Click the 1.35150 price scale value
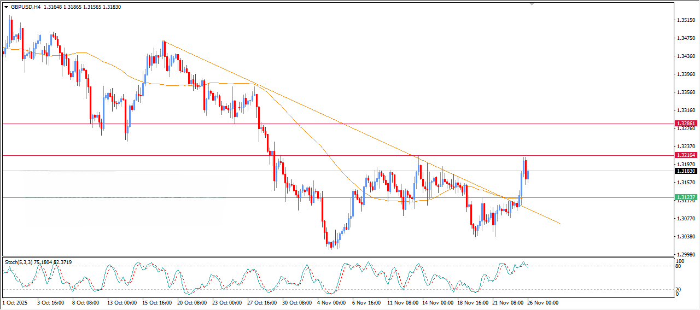 tap(686, 20)
